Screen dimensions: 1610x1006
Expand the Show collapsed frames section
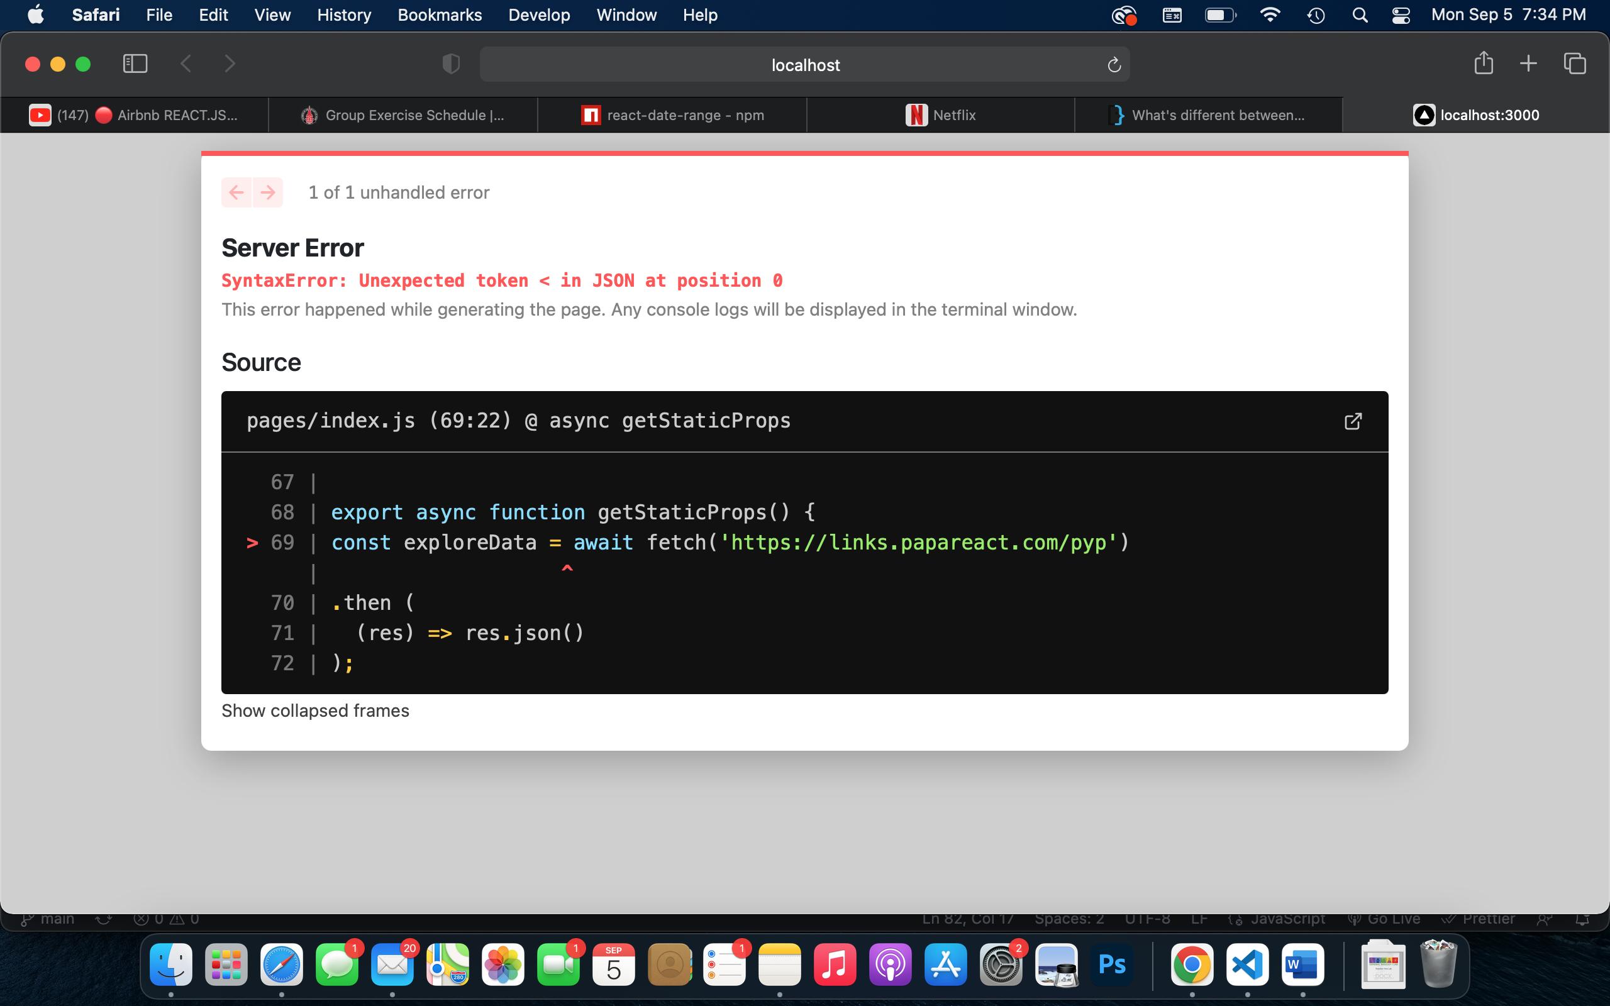tap(314, 709)
